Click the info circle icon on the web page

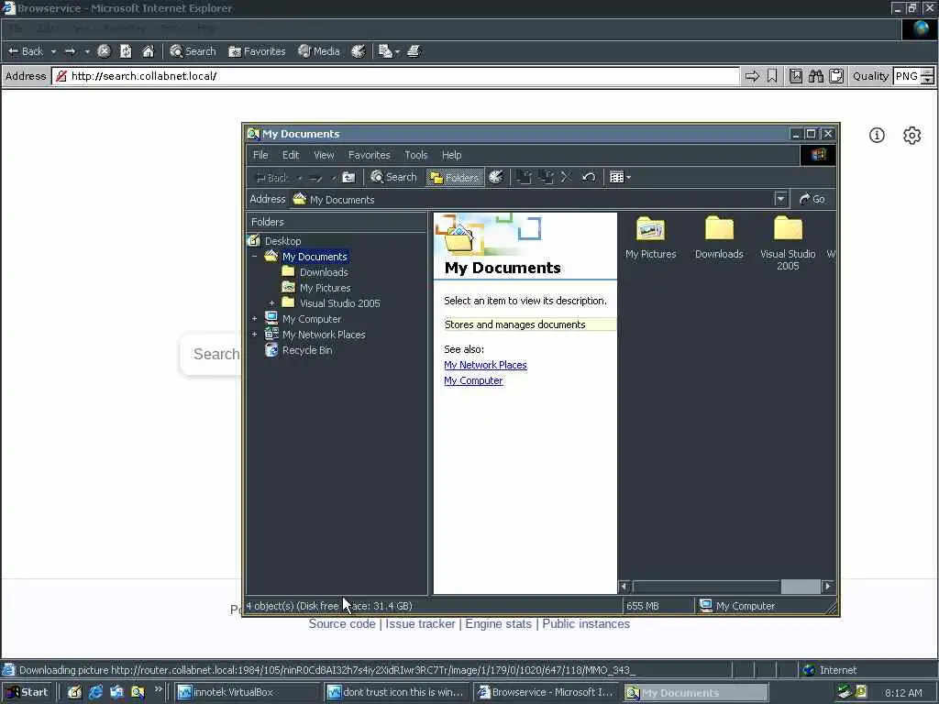877,136
